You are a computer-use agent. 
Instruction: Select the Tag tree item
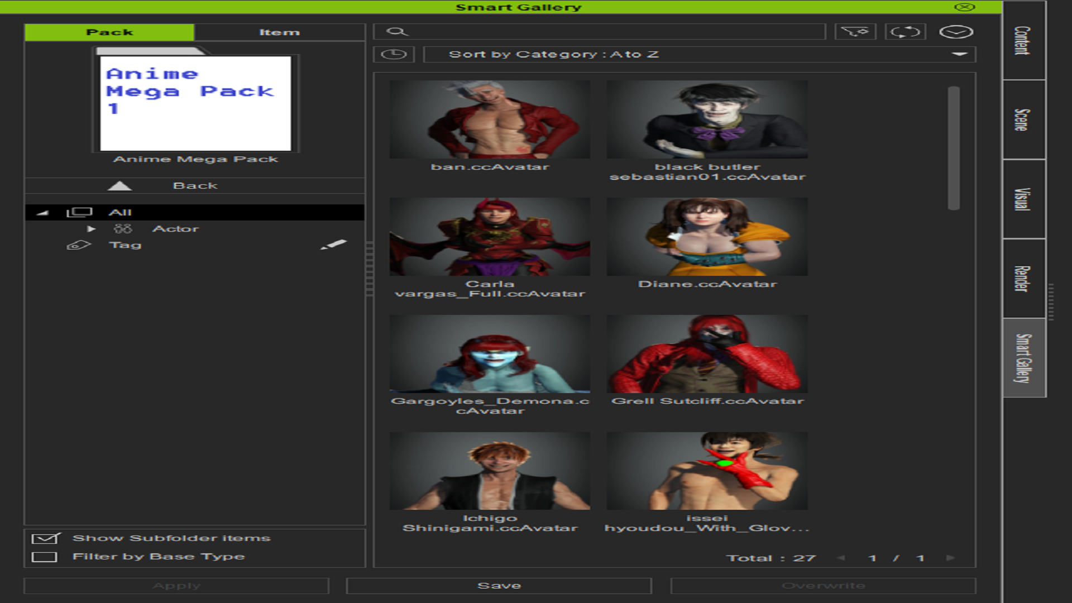pyautogui.click(x=125, y=245)
